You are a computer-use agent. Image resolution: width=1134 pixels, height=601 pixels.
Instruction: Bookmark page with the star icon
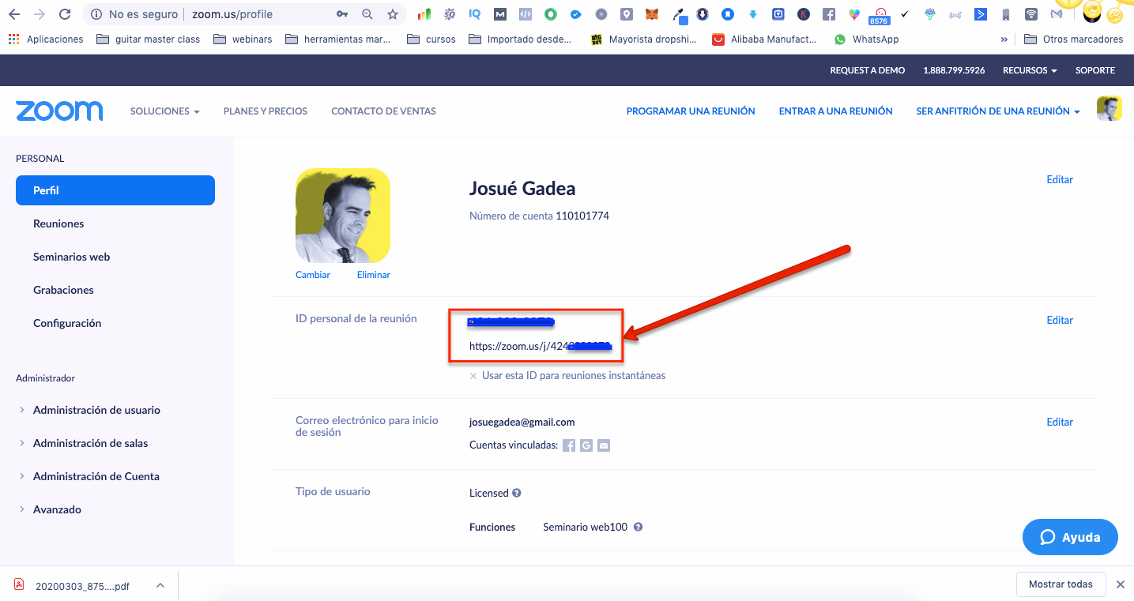coord(393,14)
